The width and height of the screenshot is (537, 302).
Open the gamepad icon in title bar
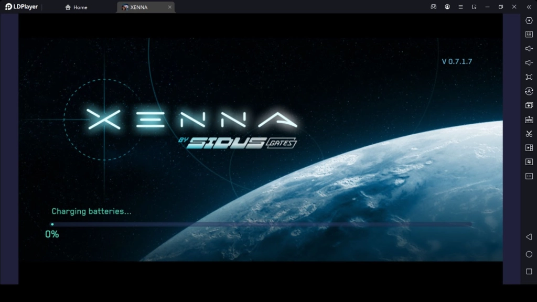point(434,7)
